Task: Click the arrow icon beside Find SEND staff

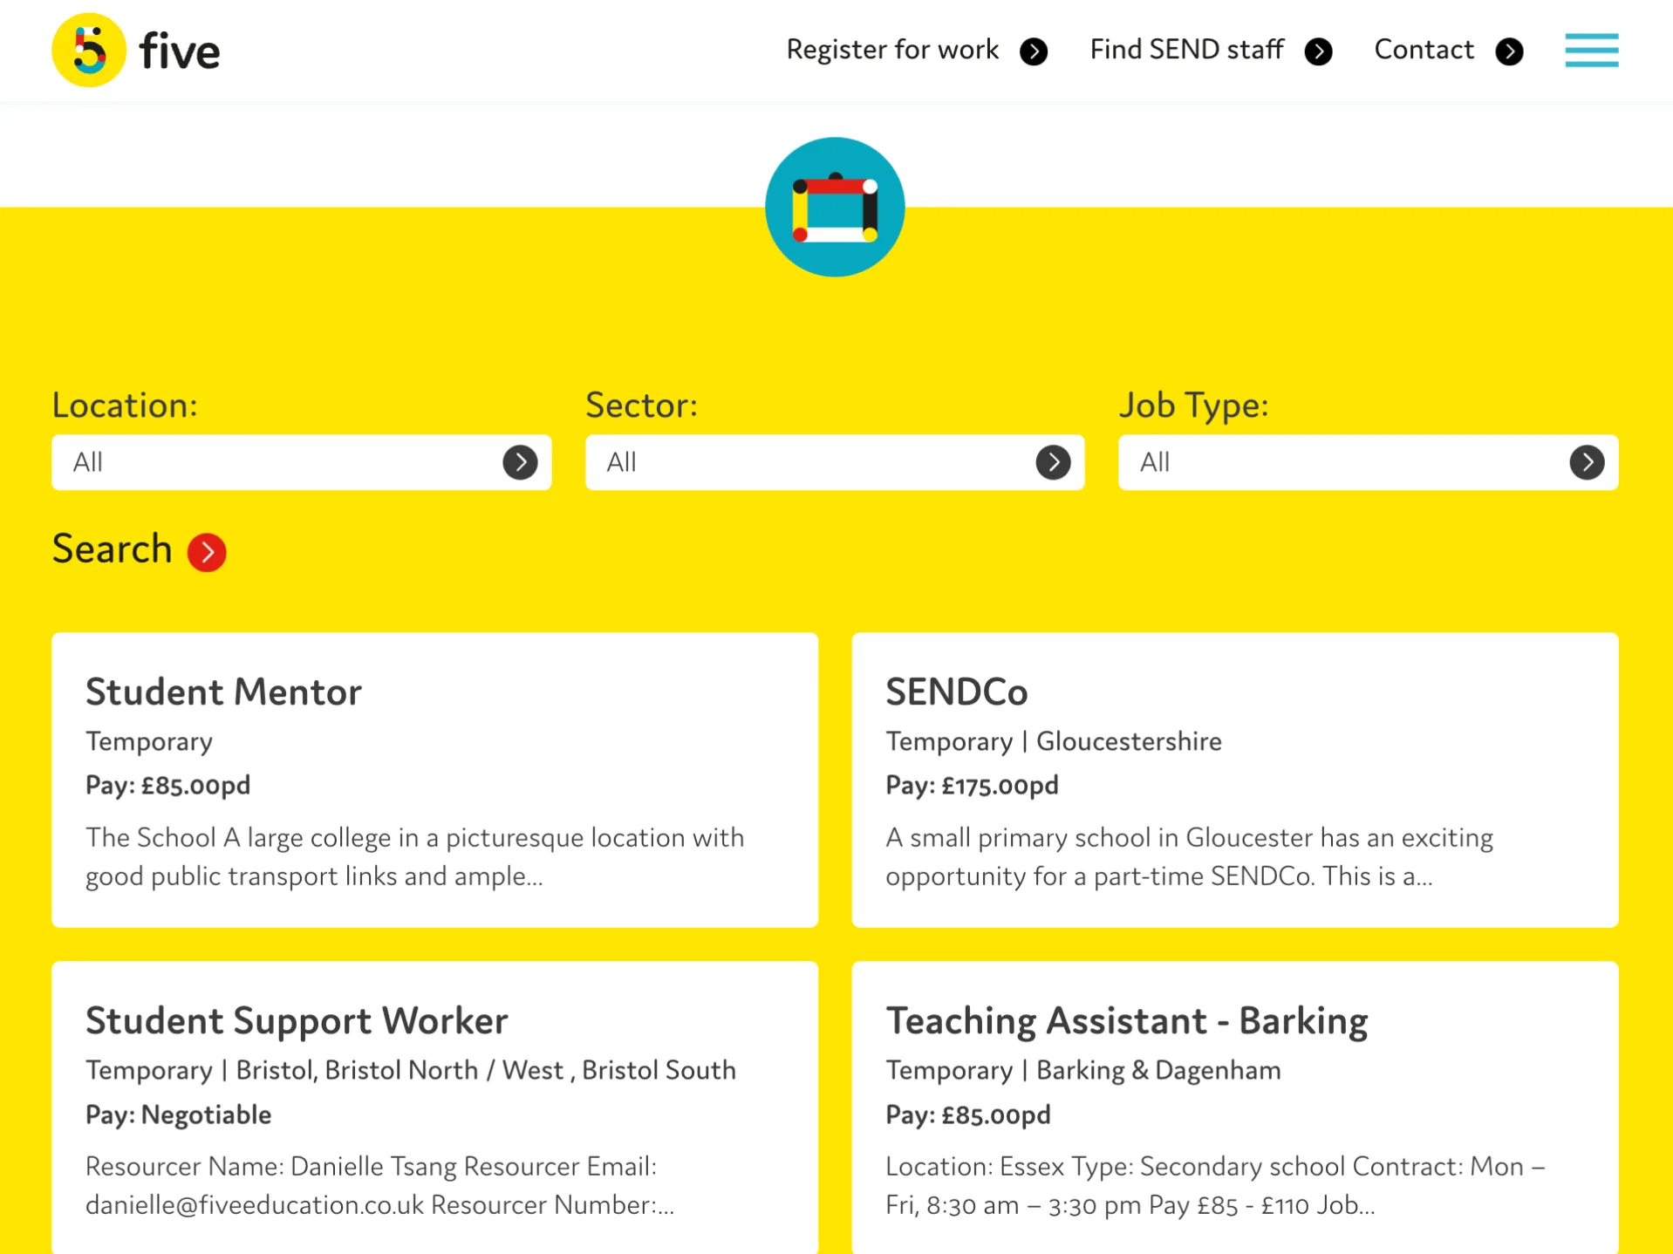Action: click(1318, 51)
